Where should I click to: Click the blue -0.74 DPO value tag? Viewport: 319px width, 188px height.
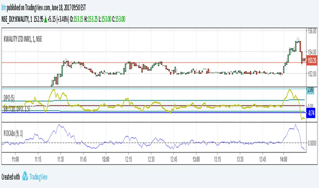311,114
